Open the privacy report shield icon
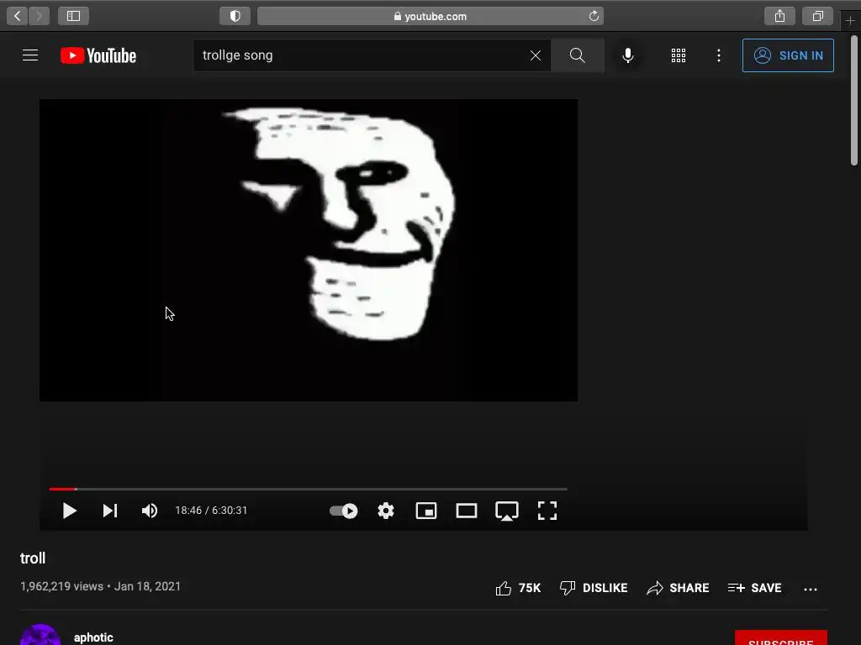 (235, 16)
